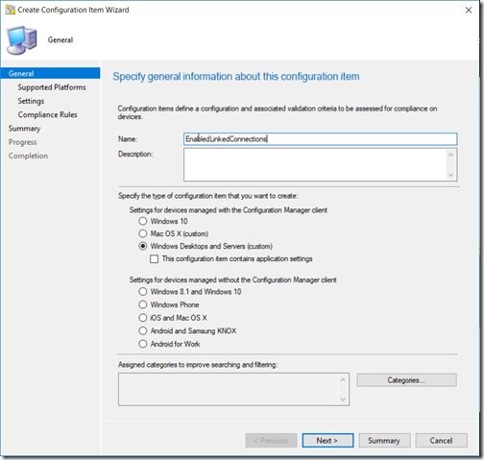Click categories list scrollbar down arrow

[343, 399]
